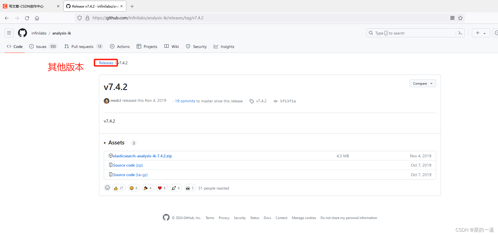Click the site security lock icon
This screenshot has width=498, height=235.
(87, 18)
